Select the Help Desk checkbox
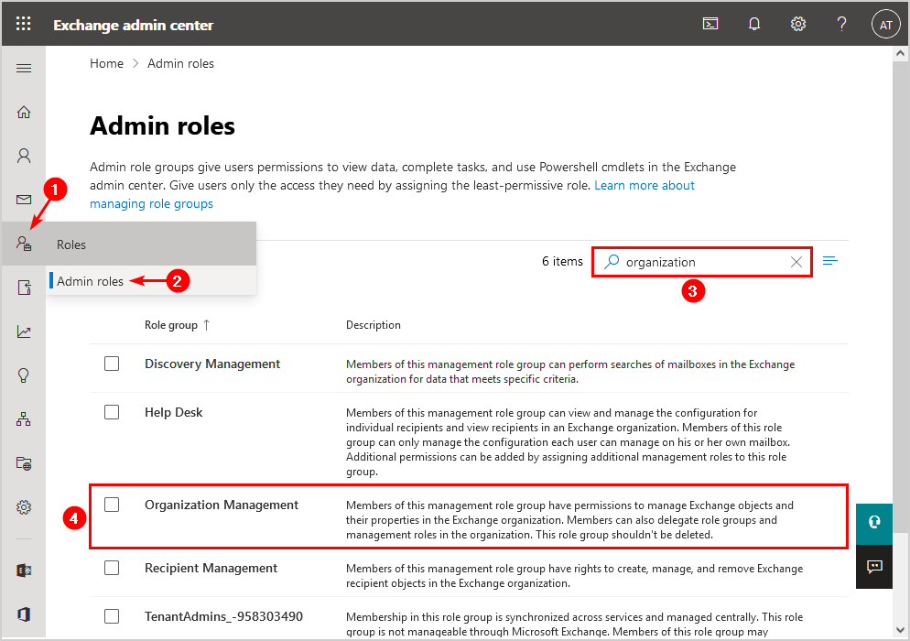 coord(112,412)
